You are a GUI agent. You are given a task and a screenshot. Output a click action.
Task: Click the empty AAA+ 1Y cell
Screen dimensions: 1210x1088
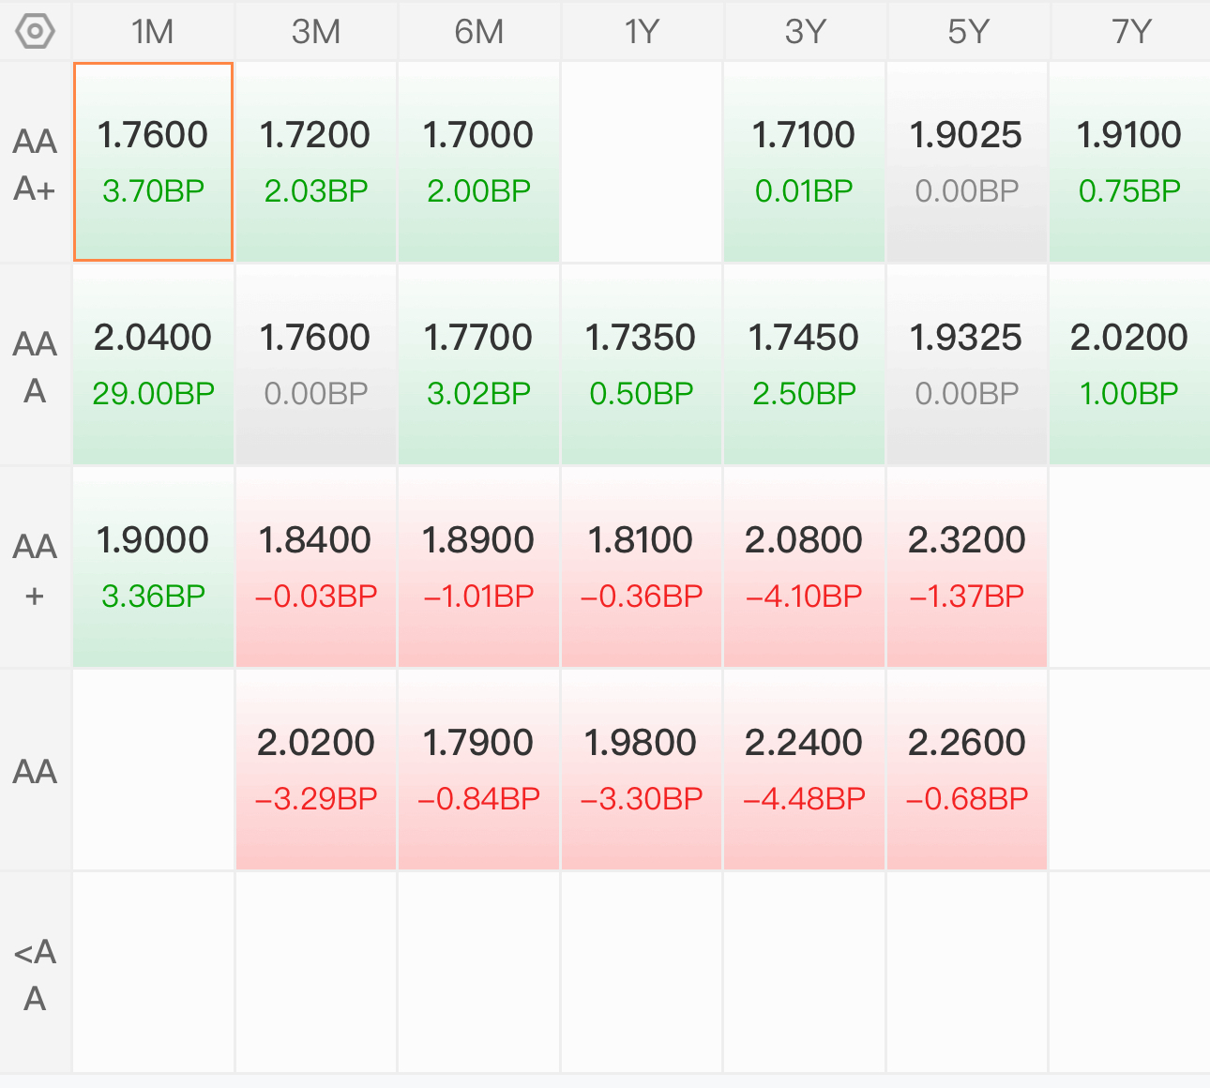tap(642, 161)
